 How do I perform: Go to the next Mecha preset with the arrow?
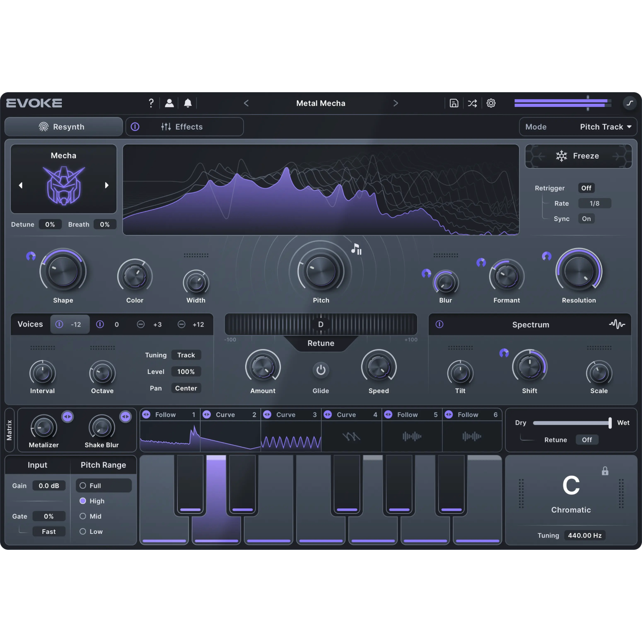pos(107,185)
